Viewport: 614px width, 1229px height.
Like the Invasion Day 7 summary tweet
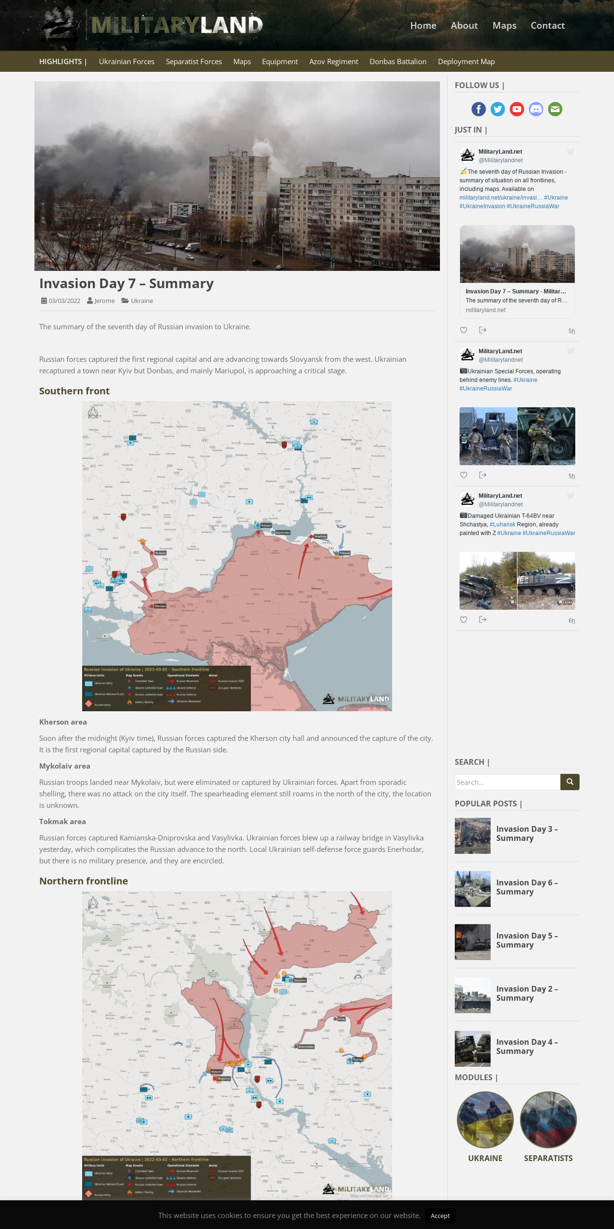click(463, 330)
